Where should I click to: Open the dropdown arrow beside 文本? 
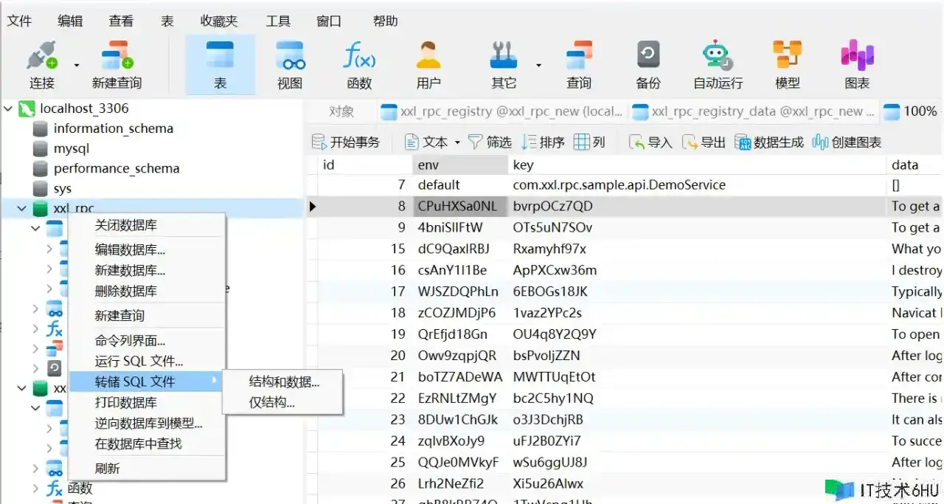tap(457, 142)
